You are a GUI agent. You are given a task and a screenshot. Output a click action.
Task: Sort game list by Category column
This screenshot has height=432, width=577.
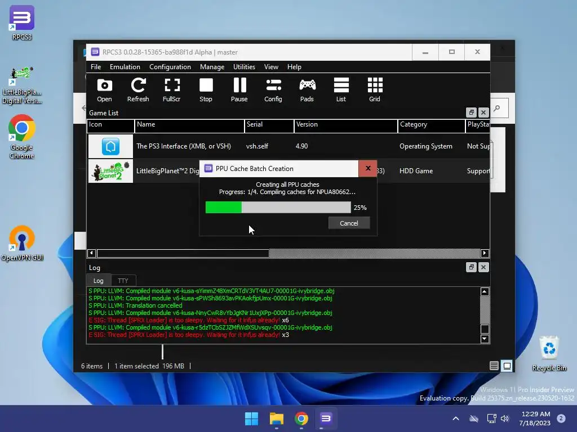tap(431, 125)
